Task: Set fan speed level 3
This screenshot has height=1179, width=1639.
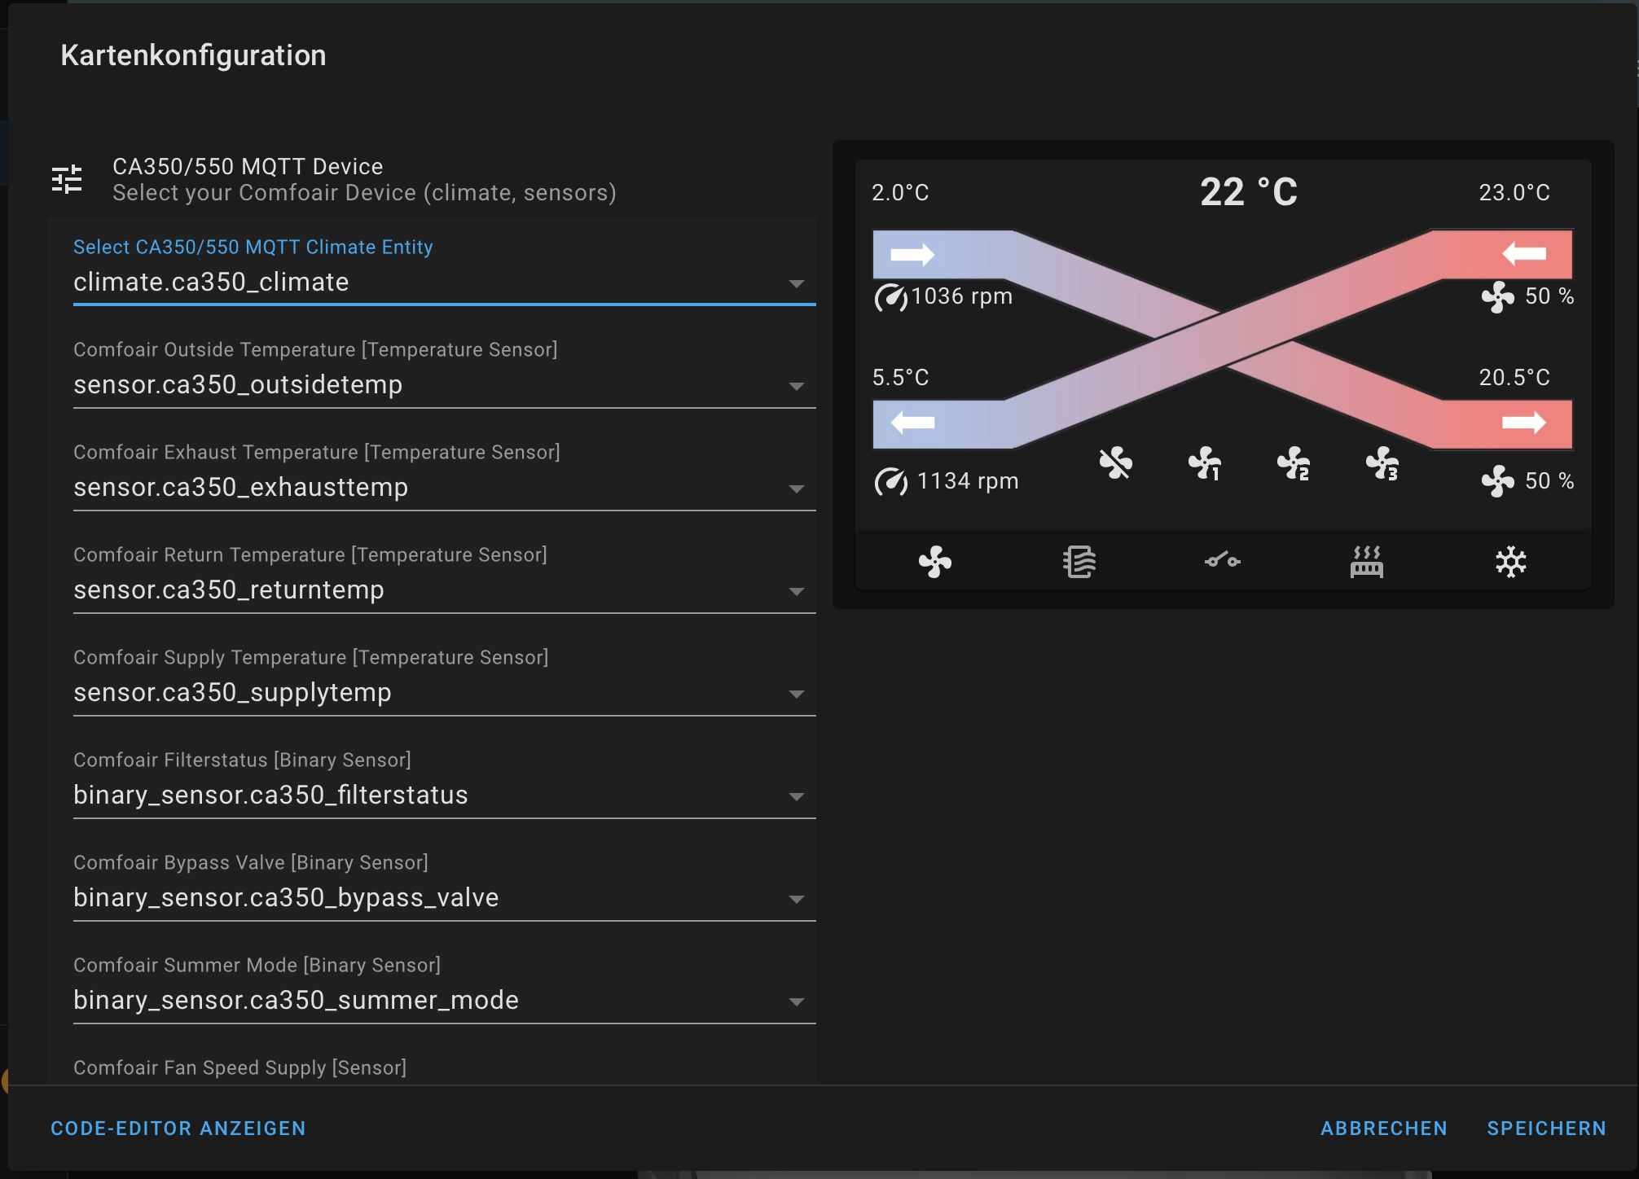Action: pyautogui.click(x=1382, y=463)
